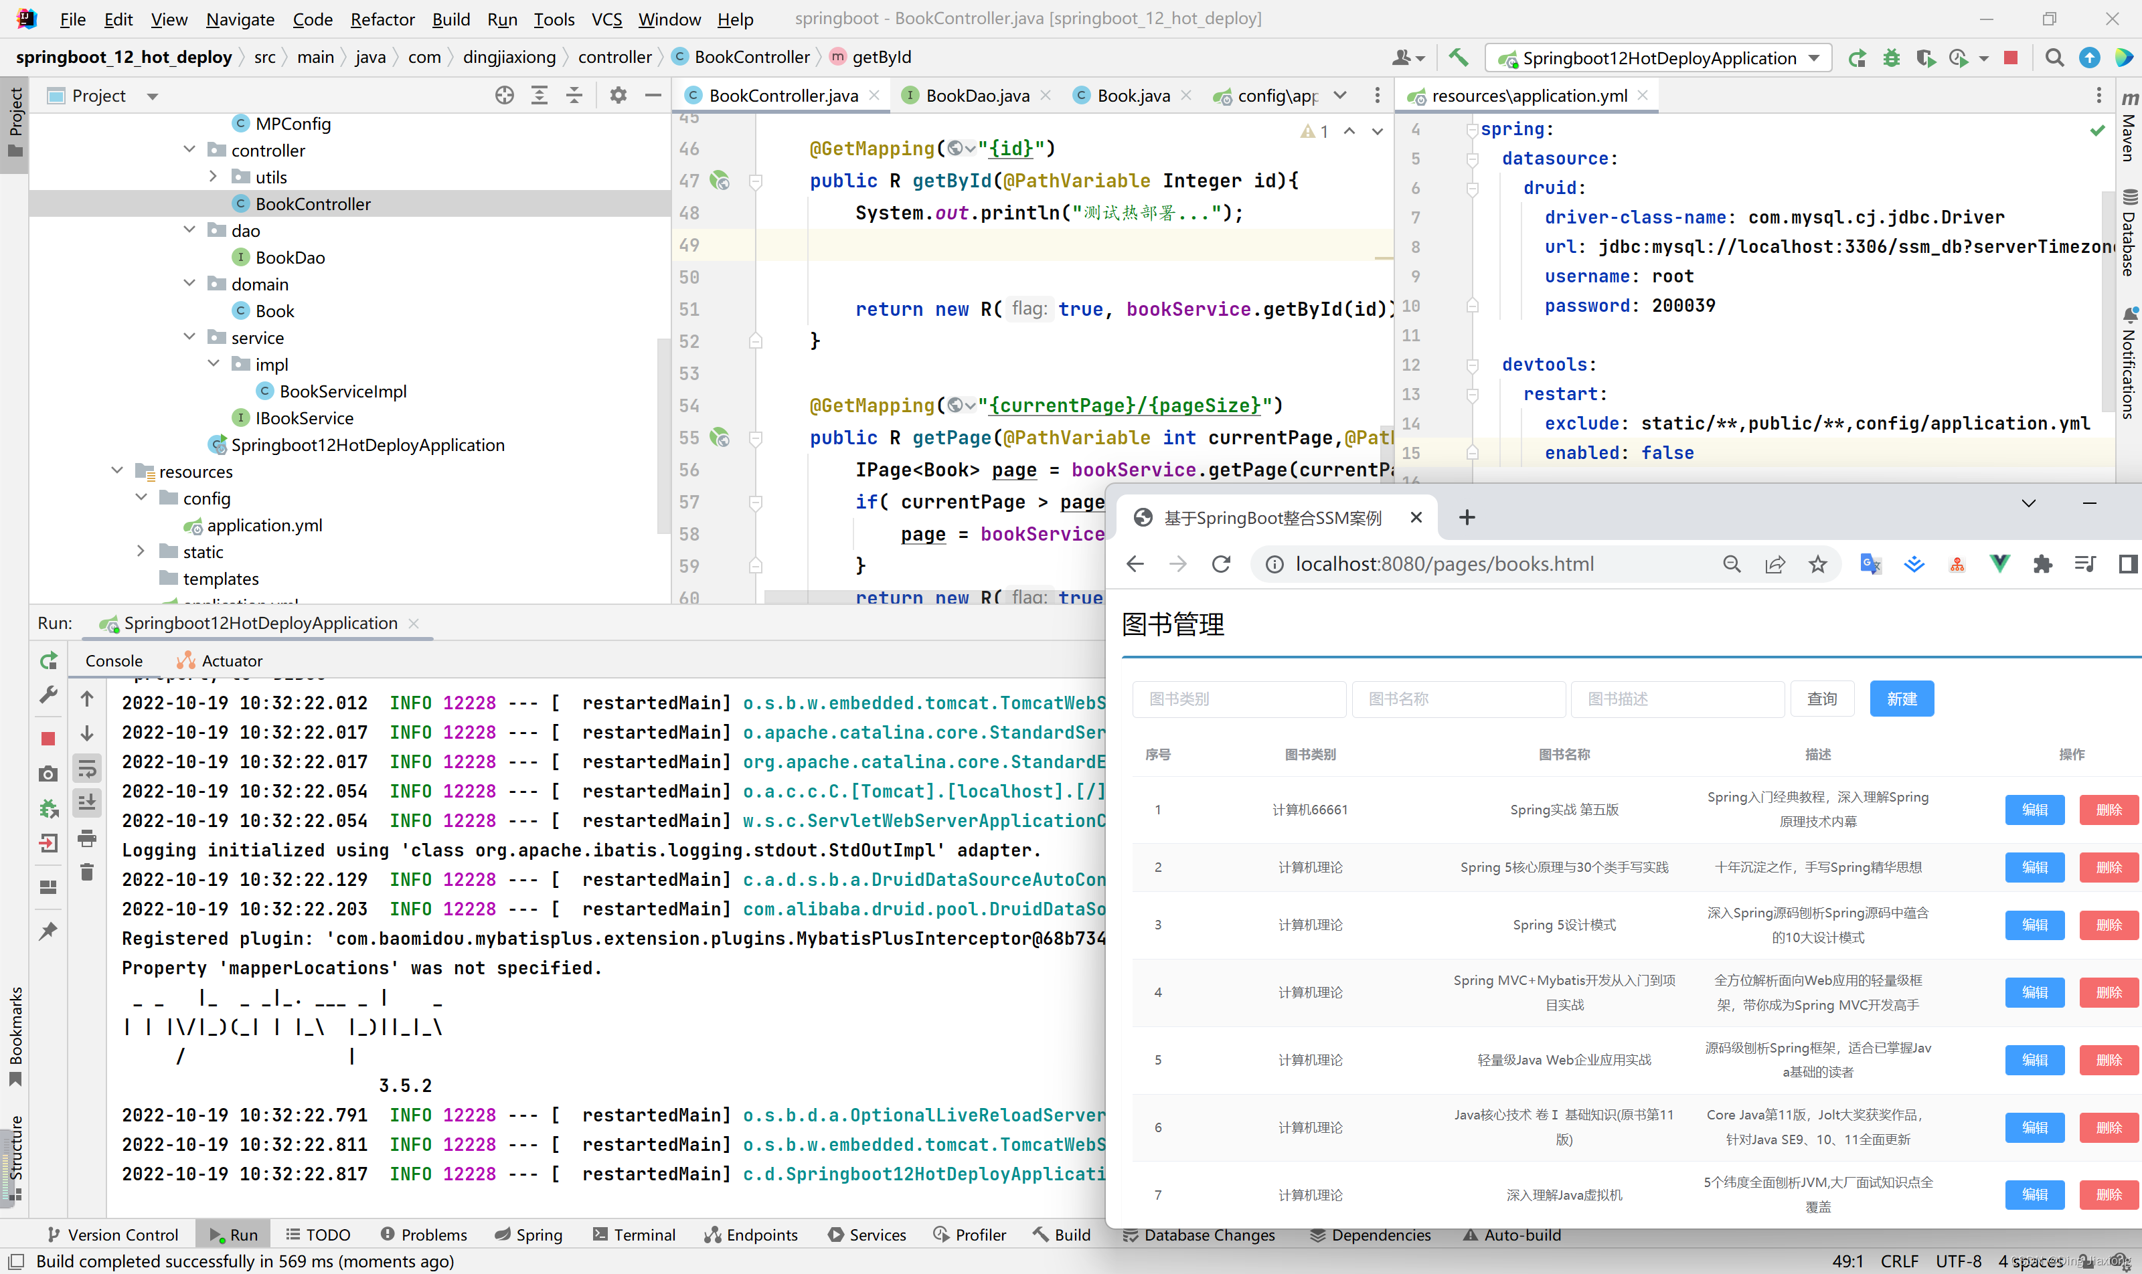The height and width of the screenshot is (1274, 2142).
Task: Collapse the controller folder
Action: point(190,149)
